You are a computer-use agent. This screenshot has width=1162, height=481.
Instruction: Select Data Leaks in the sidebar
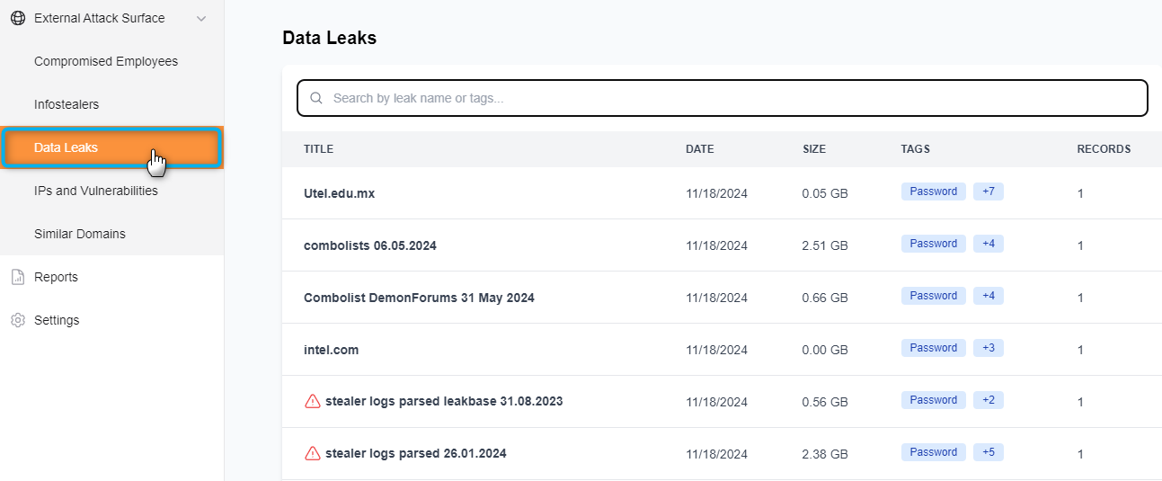pyautogui.click(x=67, y=147)
